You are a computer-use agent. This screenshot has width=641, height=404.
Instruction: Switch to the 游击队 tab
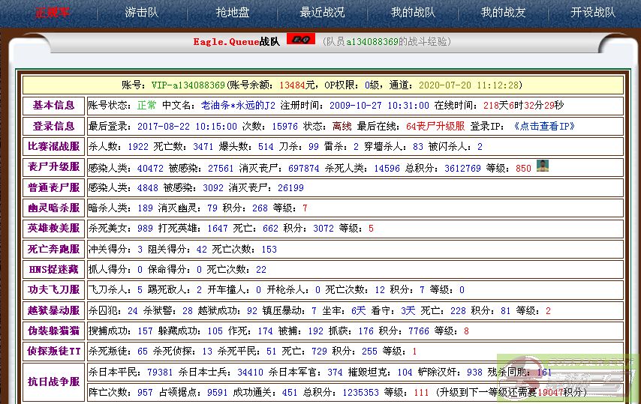coord(141,12)
